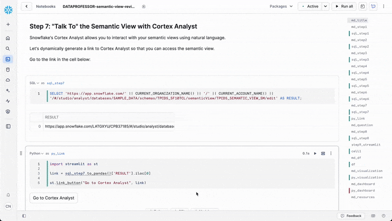
Task: Click the highlighted chat assistant icon in header
Action: tap(373, 6)
